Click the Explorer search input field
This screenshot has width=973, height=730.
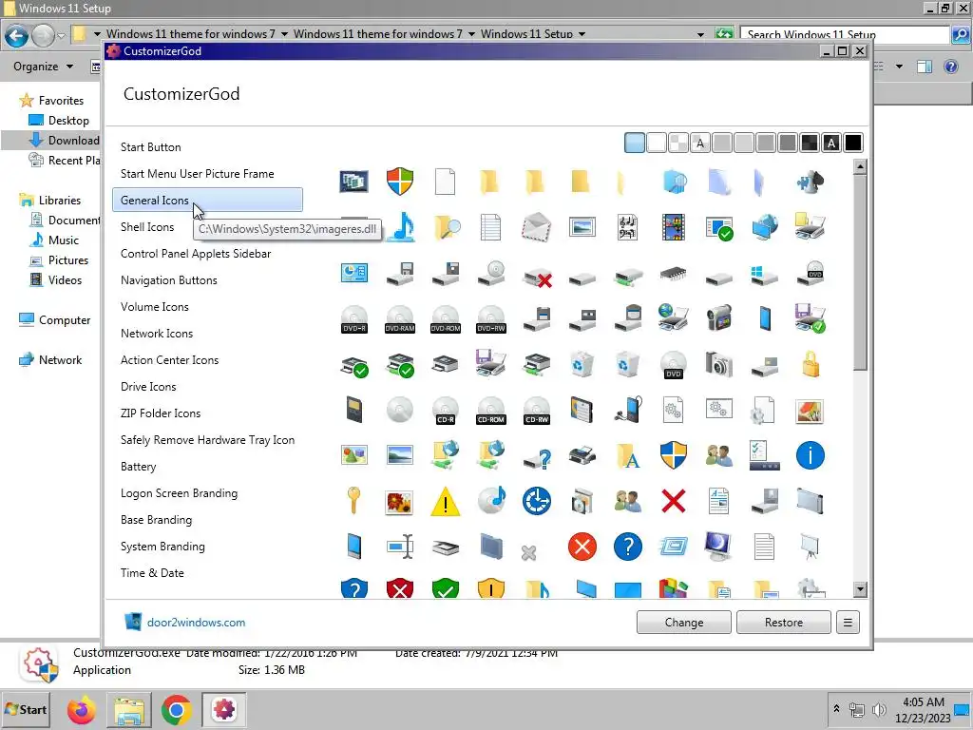coord(844,34)
